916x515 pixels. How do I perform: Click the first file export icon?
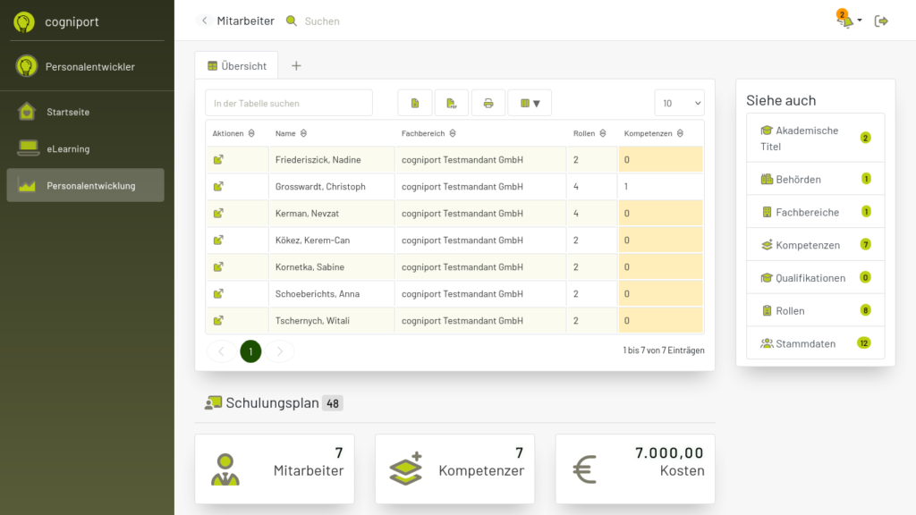(x=415, y=103)
